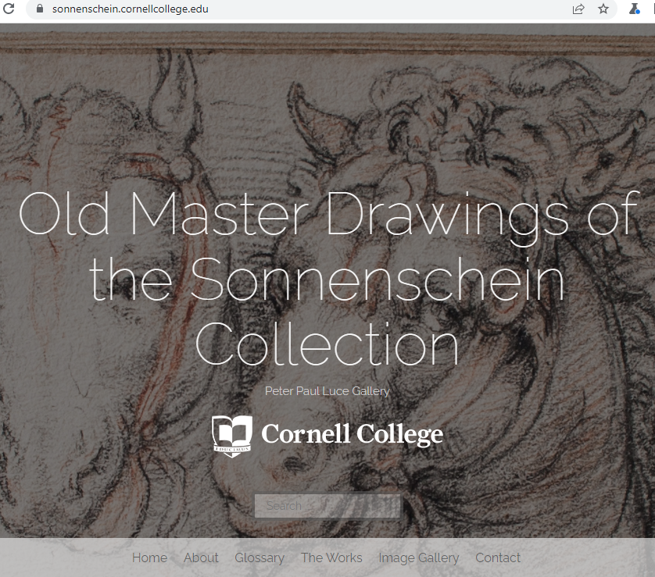Viewport: 655px width, 577px height.
Task: Click the decorative border atop the drawing
Action: 327,41
